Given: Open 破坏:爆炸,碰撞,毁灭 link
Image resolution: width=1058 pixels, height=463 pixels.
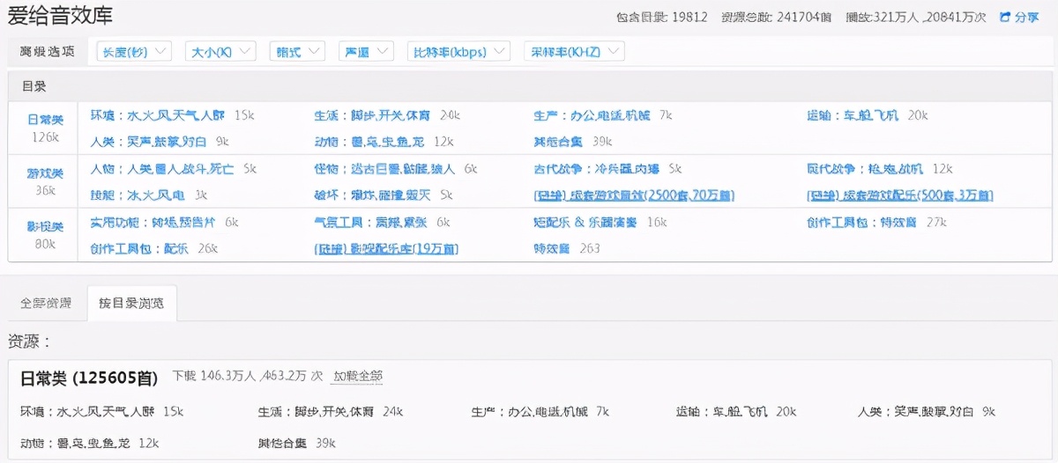Looking at the screenshot, I should point(373,195).
